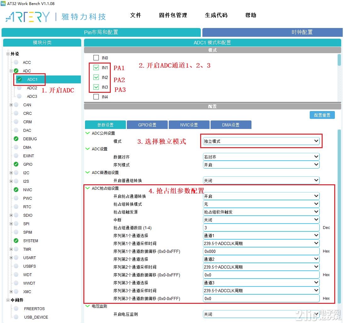The image size is (344, 323).
Task: Click the green check icon beside SYSTEM
Action: [16, 241]
